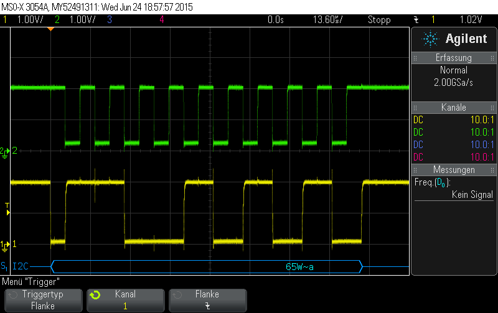Click the green rotary icon on Kanal softkey

pos(95,295)
